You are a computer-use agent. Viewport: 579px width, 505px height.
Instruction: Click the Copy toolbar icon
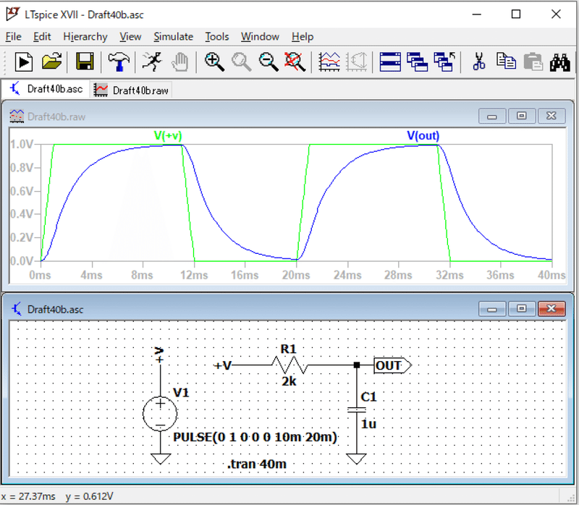(x=506, y=61)
